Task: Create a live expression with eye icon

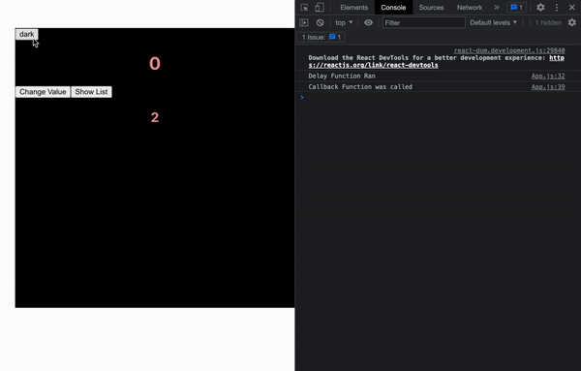Action: click(368, 22)
